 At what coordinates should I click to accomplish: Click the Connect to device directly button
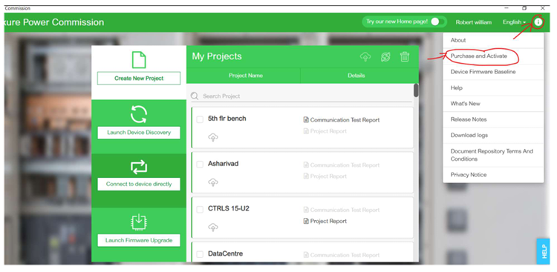click(139, 184)
